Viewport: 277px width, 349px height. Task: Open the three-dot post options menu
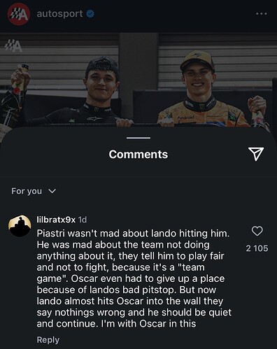(262, 14)
